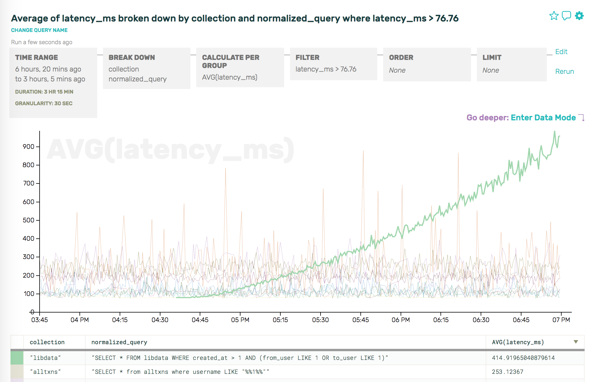The height and width of the screenshot is (382, 591).
Task: Click CHANGE QUERY NAME link
Action: tap(39, 30)
